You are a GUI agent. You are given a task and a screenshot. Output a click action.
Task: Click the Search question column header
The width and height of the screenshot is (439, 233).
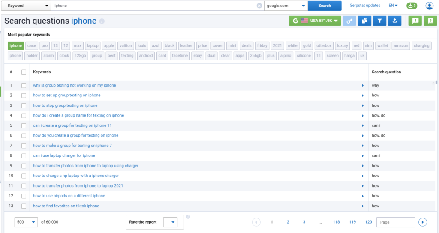(x=386, y=72)
